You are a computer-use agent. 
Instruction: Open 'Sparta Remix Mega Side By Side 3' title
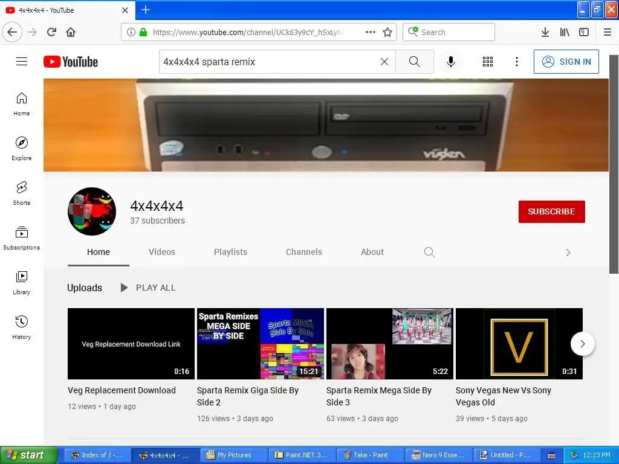coord(379,396)
